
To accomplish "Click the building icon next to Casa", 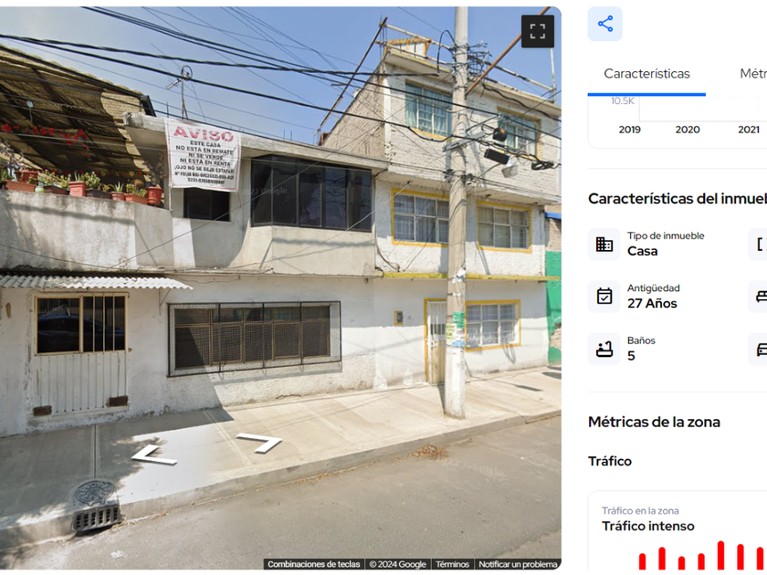I will [604, 244].
